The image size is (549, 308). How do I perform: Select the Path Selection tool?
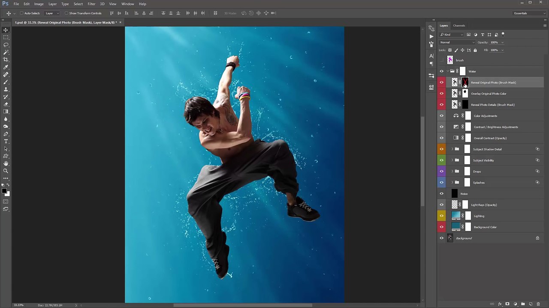click(6, 149)
